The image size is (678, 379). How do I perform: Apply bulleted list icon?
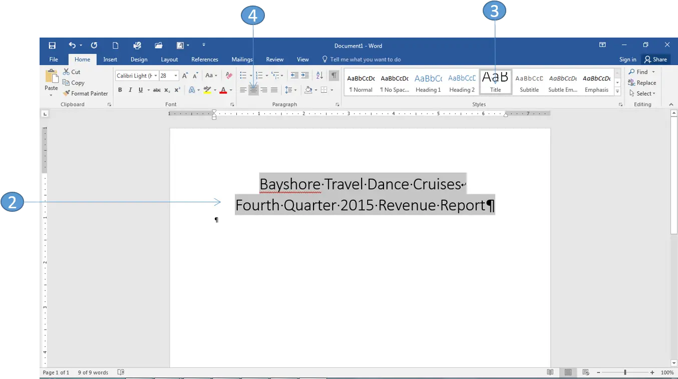pos(243,76)
